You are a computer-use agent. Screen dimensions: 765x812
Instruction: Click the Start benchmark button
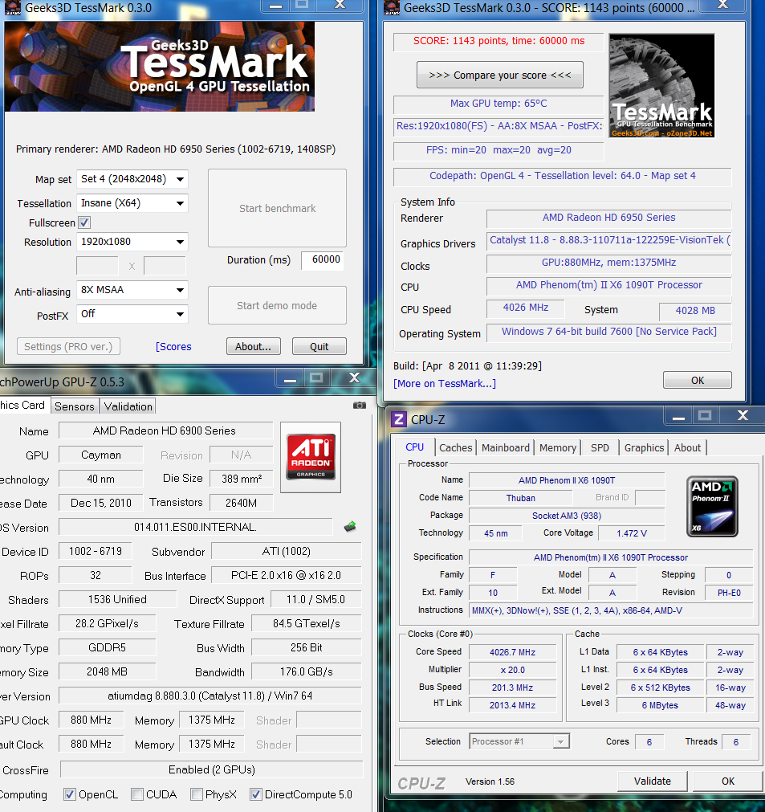click(x=278, y=208)
